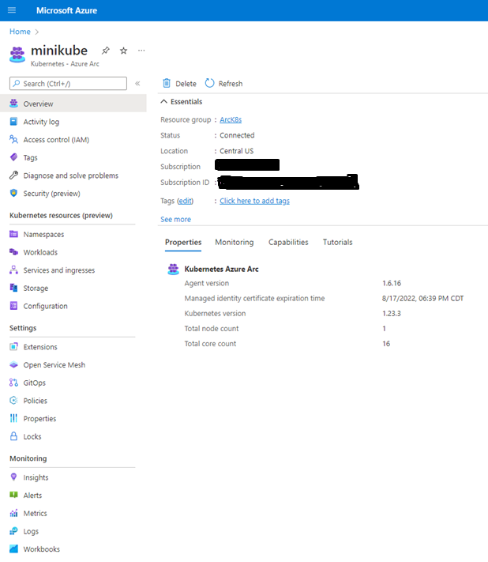The height and width of the screenshot is (562, 488).
Task: Open Open Service Mesh settings
Action: tap(54, 365)
